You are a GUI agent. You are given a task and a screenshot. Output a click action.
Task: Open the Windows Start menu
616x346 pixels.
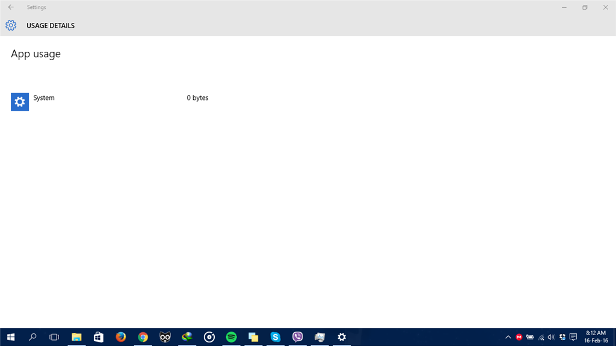[11, 337]
